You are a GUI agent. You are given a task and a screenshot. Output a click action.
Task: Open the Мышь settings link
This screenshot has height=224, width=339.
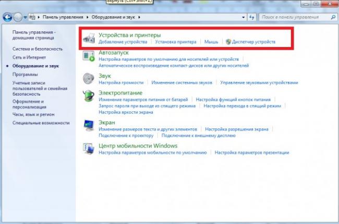(x=211, y=42)
